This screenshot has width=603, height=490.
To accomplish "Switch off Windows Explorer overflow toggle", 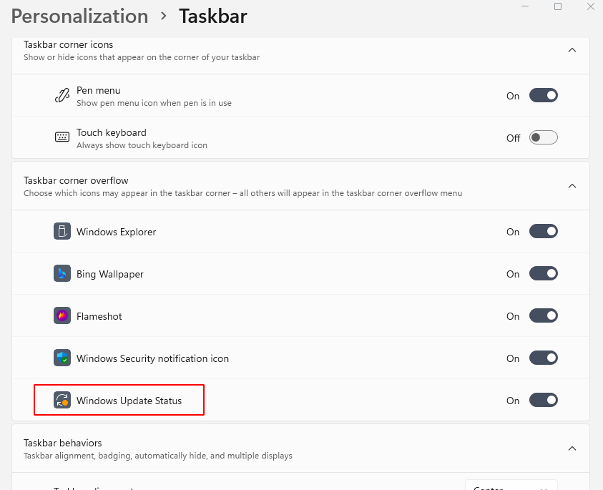I will [544, 232].
